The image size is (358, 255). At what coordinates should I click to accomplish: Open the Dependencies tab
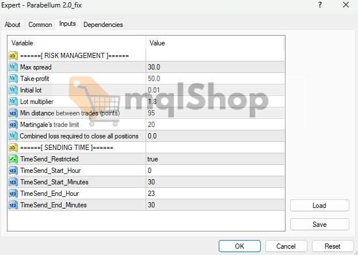coord(103,25)
